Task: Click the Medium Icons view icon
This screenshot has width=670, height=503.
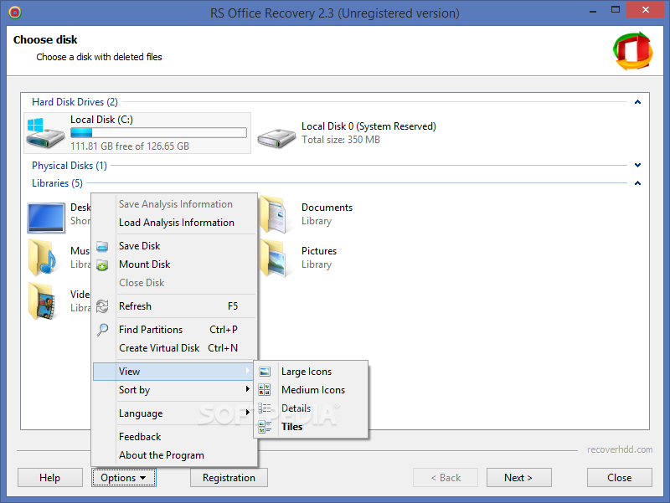Action: tap(265, 390)
